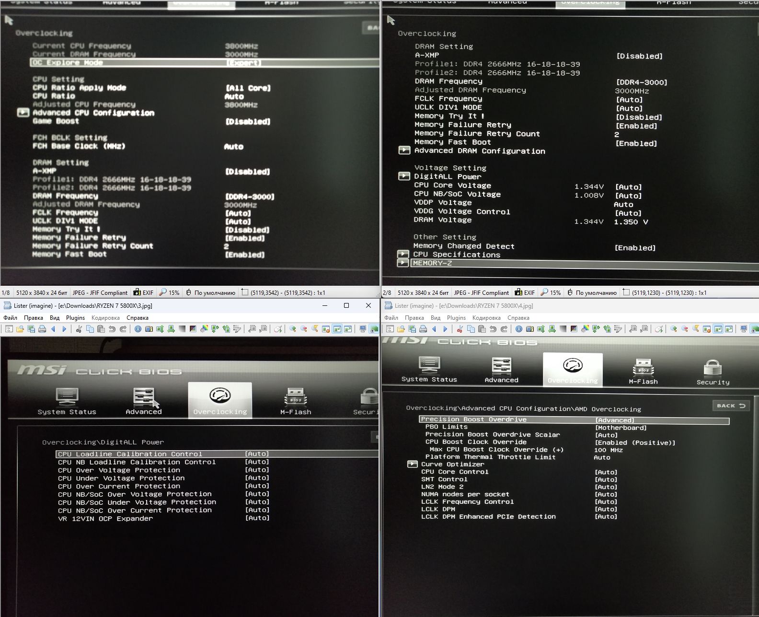Zoom in using the 4.jpg window toolbar

(674, 329)
